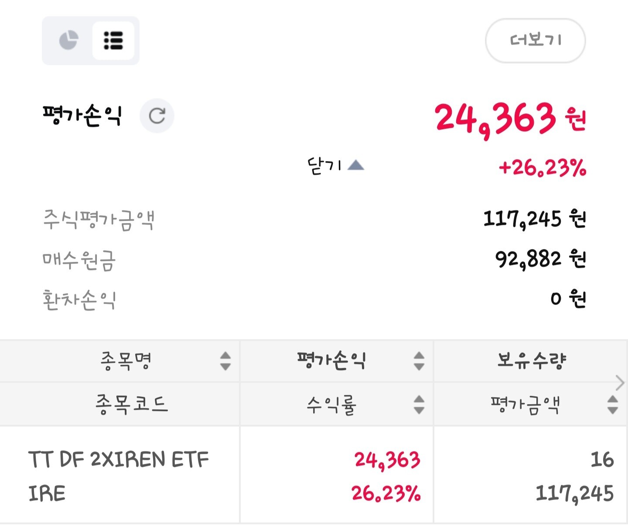Screen dimensions: 628x532
Task: Select the 보유수량 column header
Action: pos(531,361)
